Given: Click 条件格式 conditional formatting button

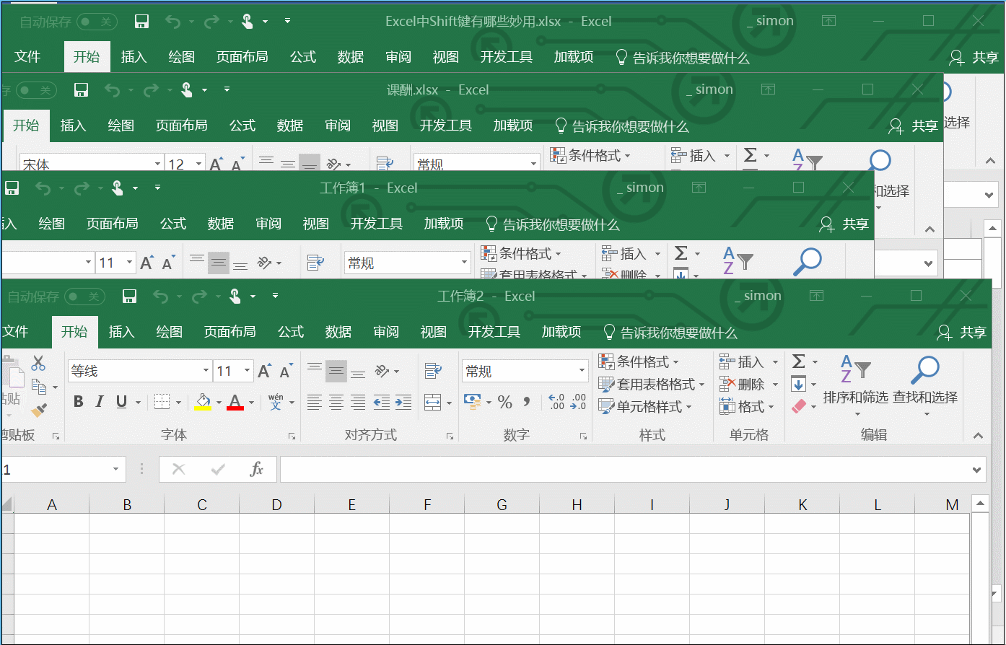Looking at the screenshot, I should [641, 361].
